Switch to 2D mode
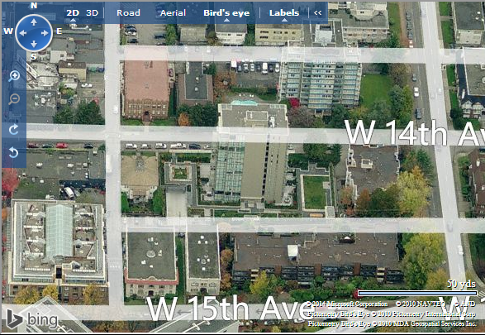485x335 pixels. pos(73,12)
